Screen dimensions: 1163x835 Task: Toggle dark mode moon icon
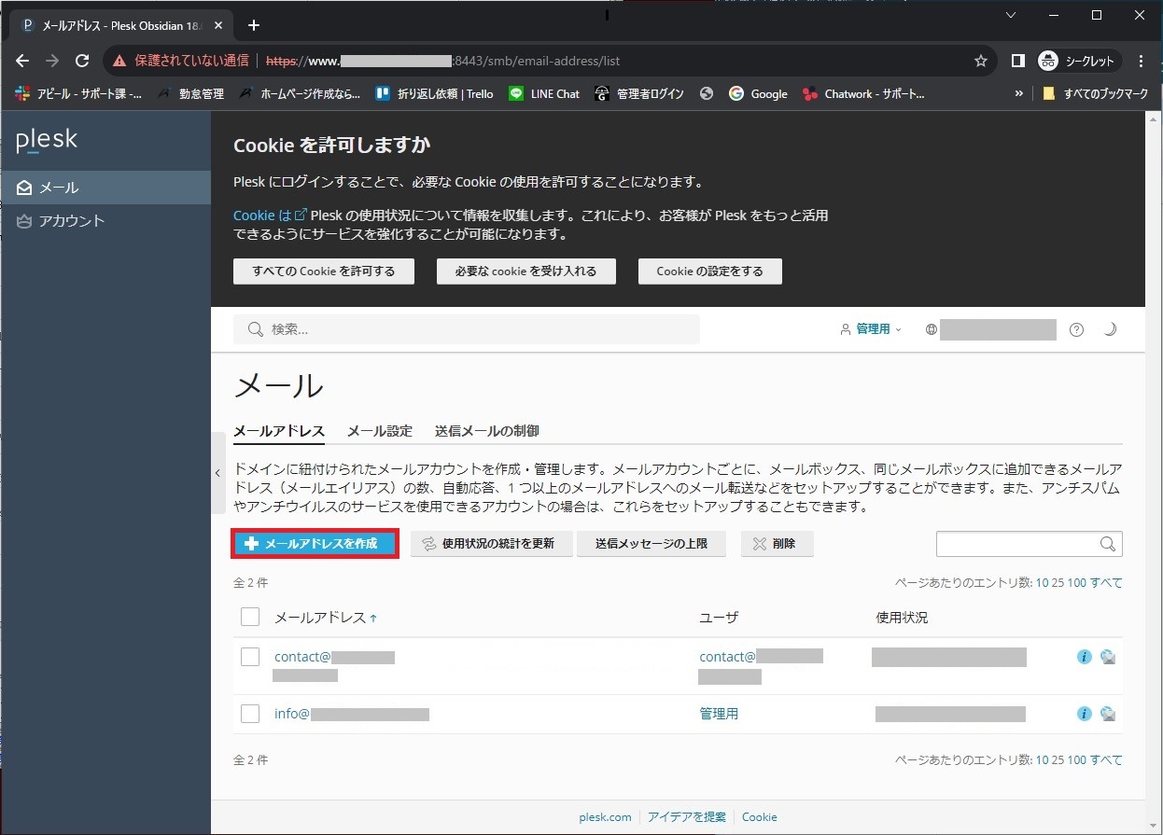[1110, 329]
